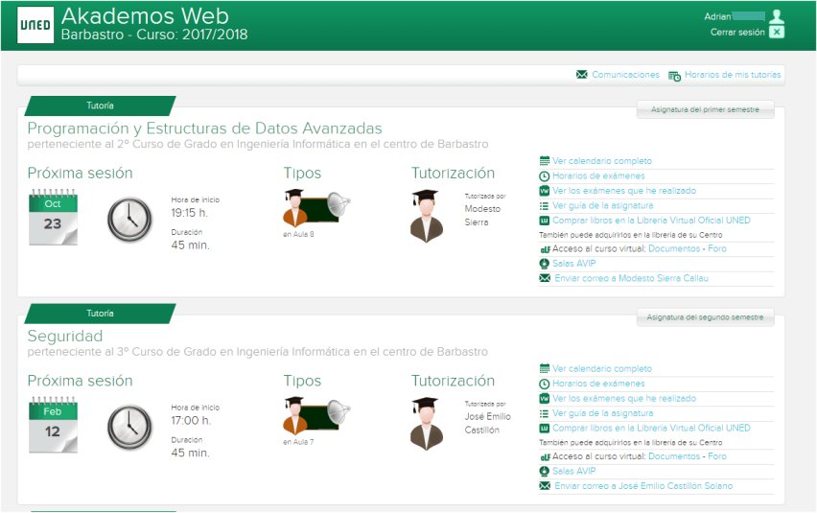This screenshot has width=817, height=513.
Task: Click the Oct 23 calendar icon
Action: [x=53, y=220]
